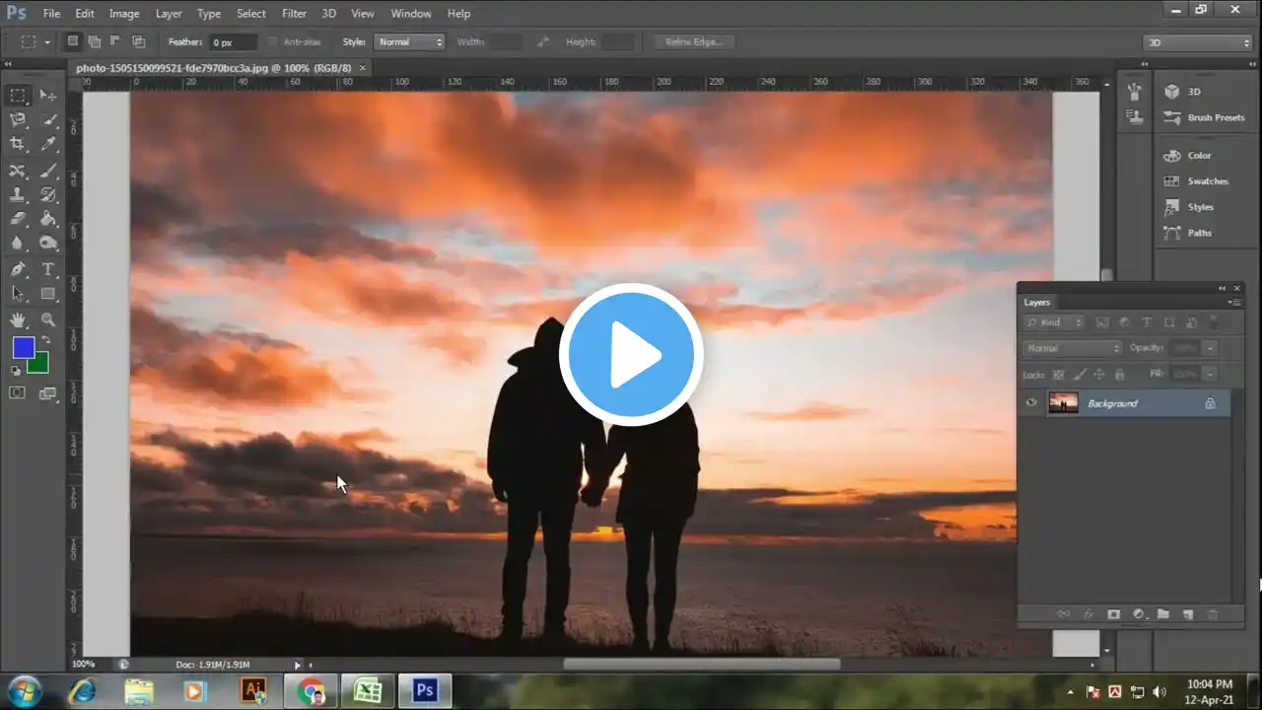Open the Brush Presets panel
Viewport: 1262px width, 710px height.
1215,117
